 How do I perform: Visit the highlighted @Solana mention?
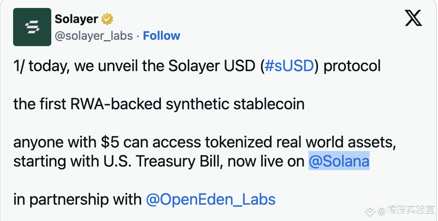coord(339,161)
